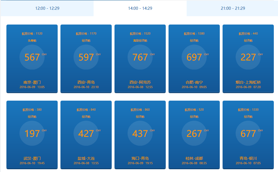The width and height of the screenshot is (278, 172).
Task: Choose the 427 CNY price circle
Action: (x=86, y=133)
